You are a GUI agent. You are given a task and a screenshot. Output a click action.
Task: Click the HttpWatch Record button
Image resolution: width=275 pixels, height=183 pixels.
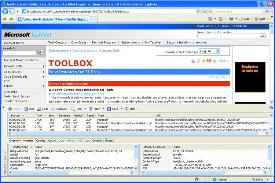15,109
